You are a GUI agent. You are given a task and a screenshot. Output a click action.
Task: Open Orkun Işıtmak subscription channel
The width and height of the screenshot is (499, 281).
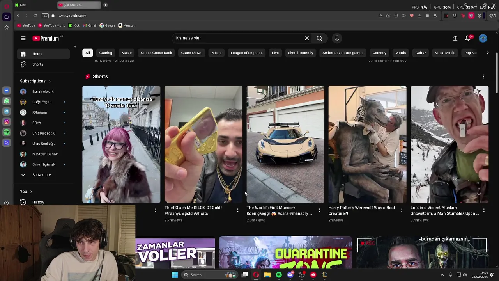pos(43,164)
